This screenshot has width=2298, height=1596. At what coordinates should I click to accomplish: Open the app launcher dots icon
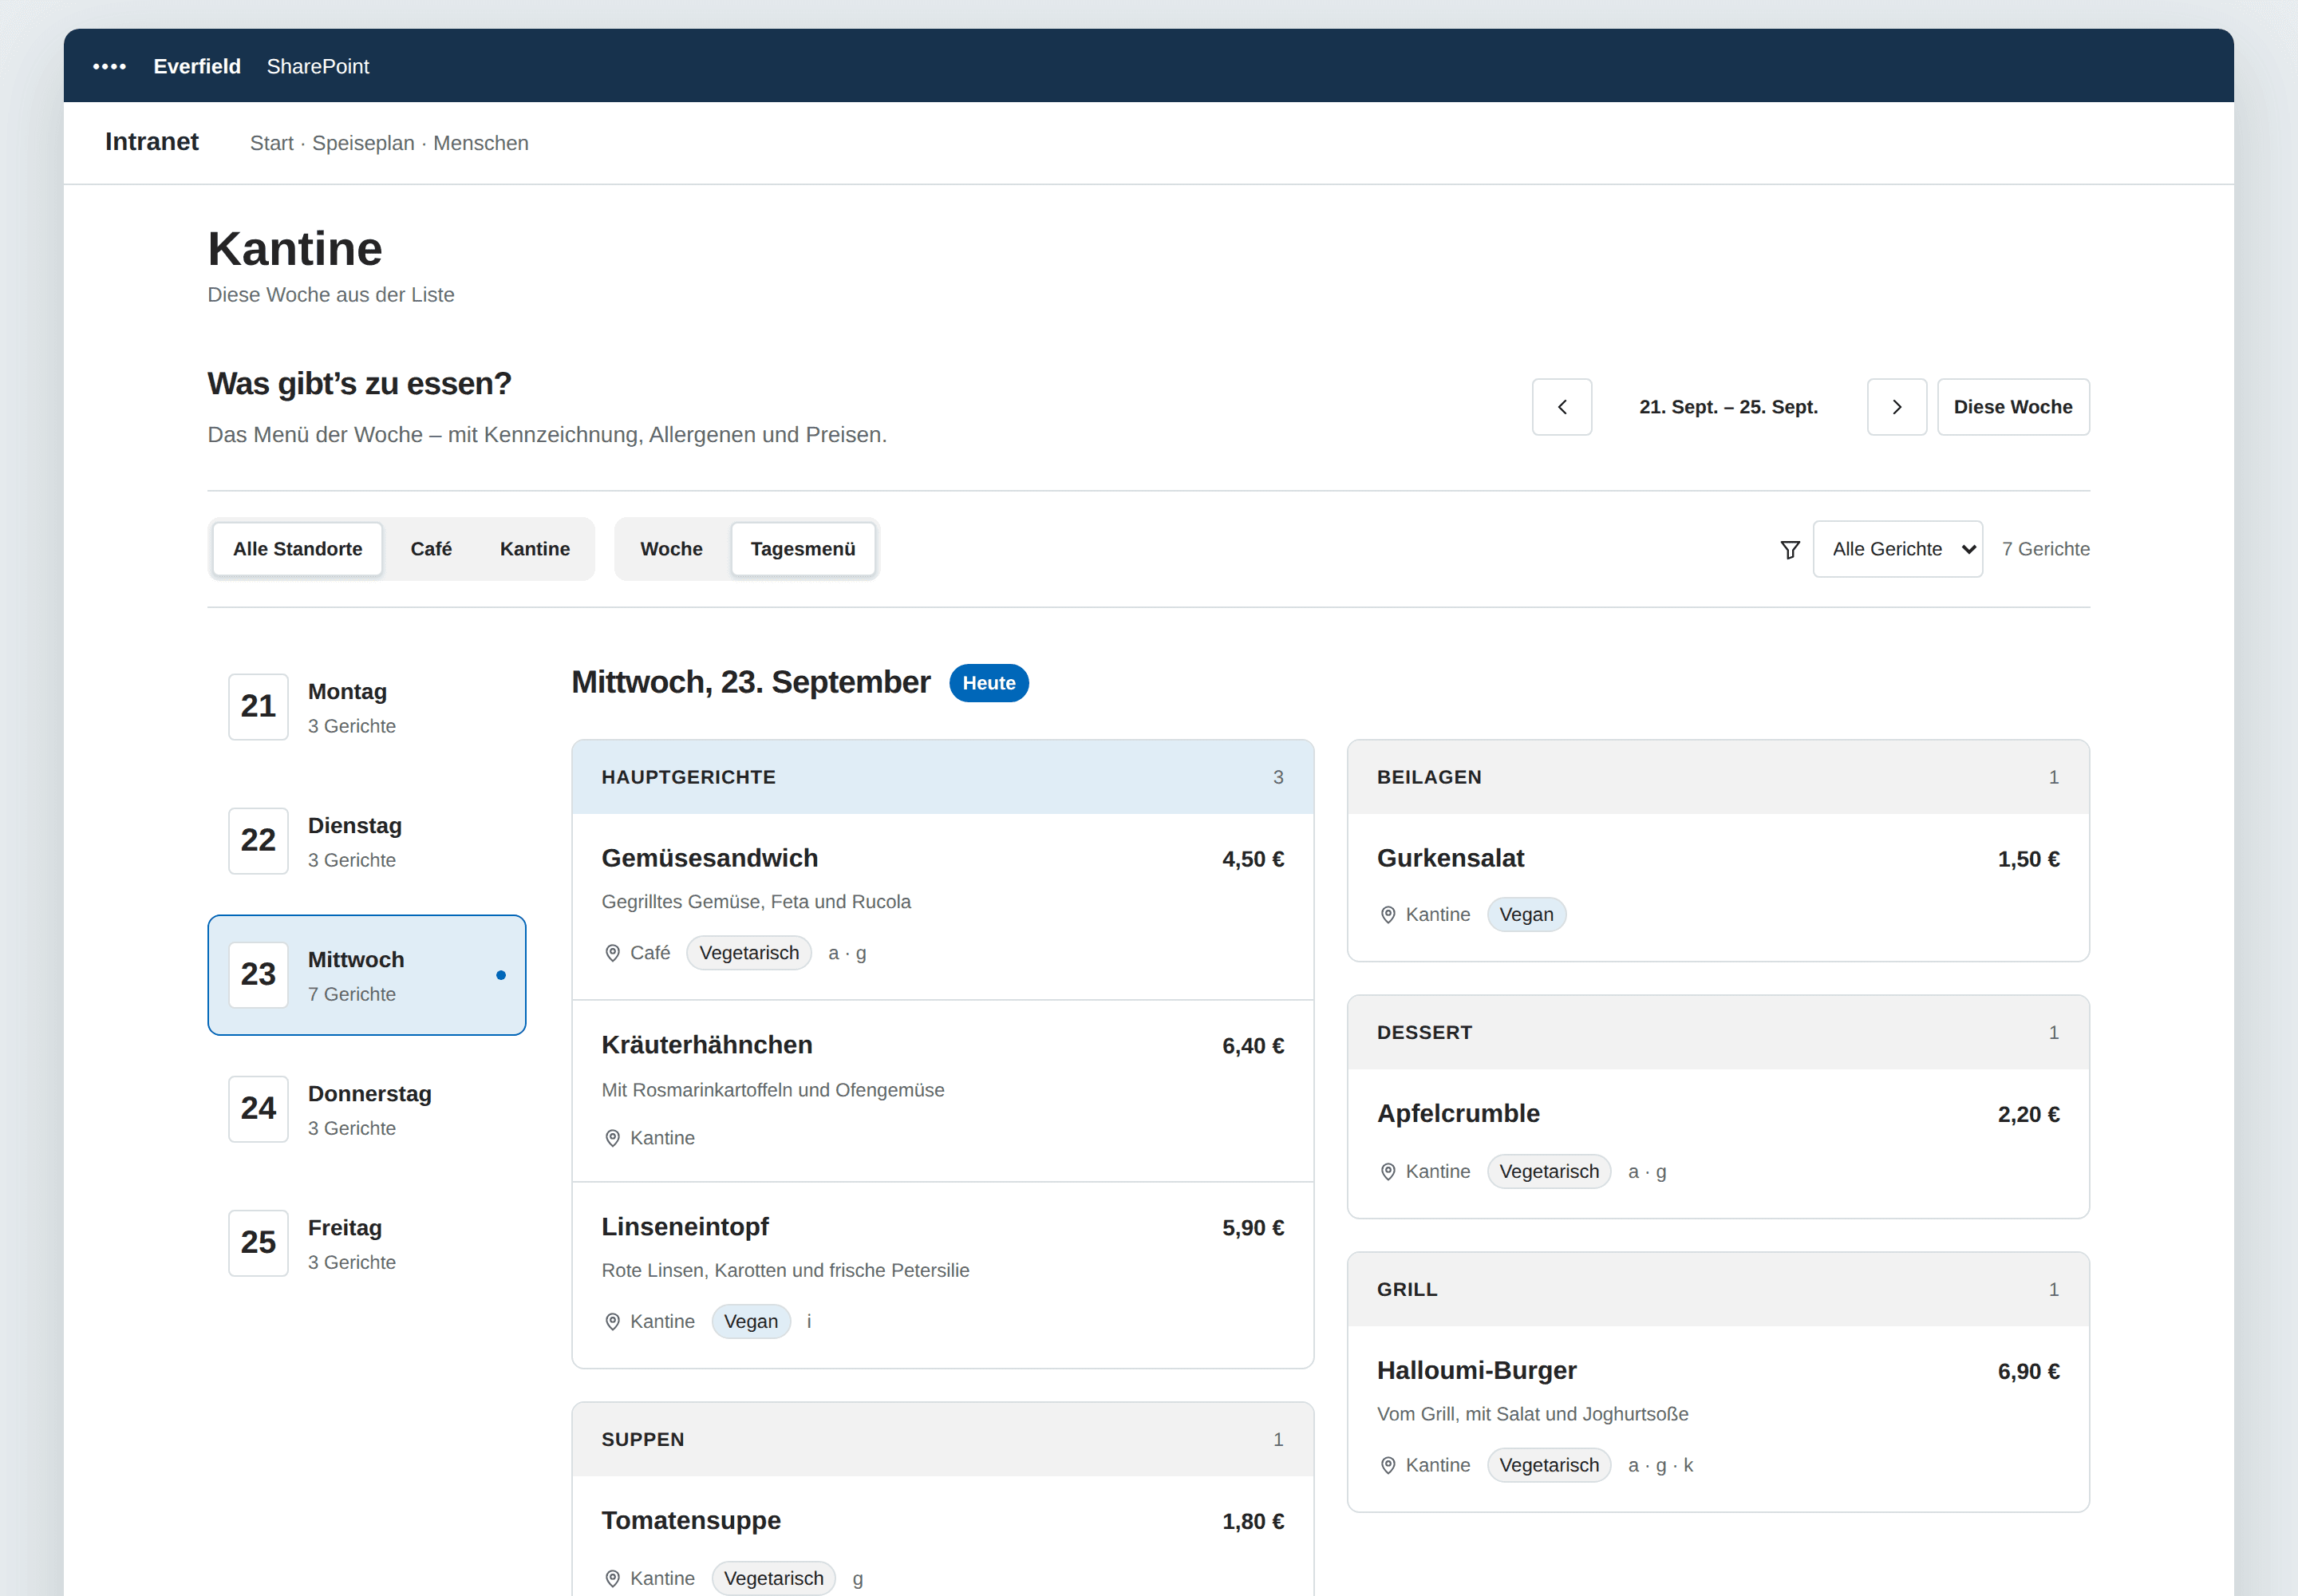(109, 66)
